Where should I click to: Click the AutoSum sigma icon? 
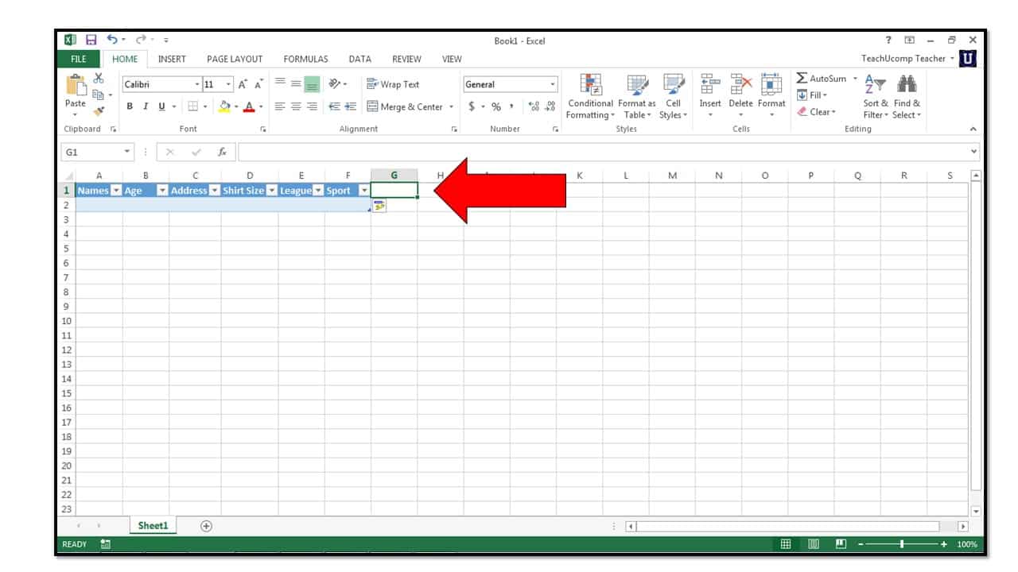pyautogui.click(x=802, y=79)
